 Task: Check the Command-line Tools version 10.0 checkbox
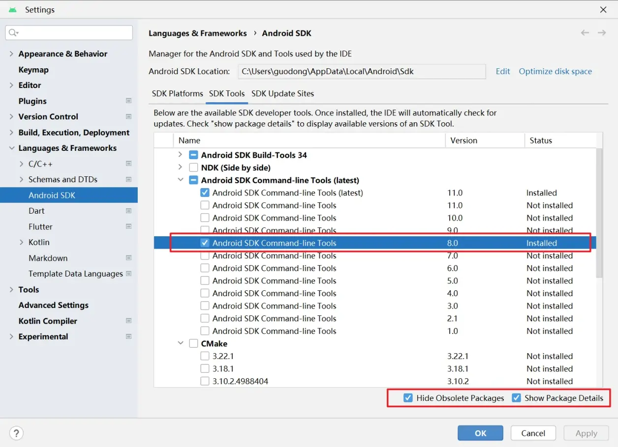[x=205, y=218]
